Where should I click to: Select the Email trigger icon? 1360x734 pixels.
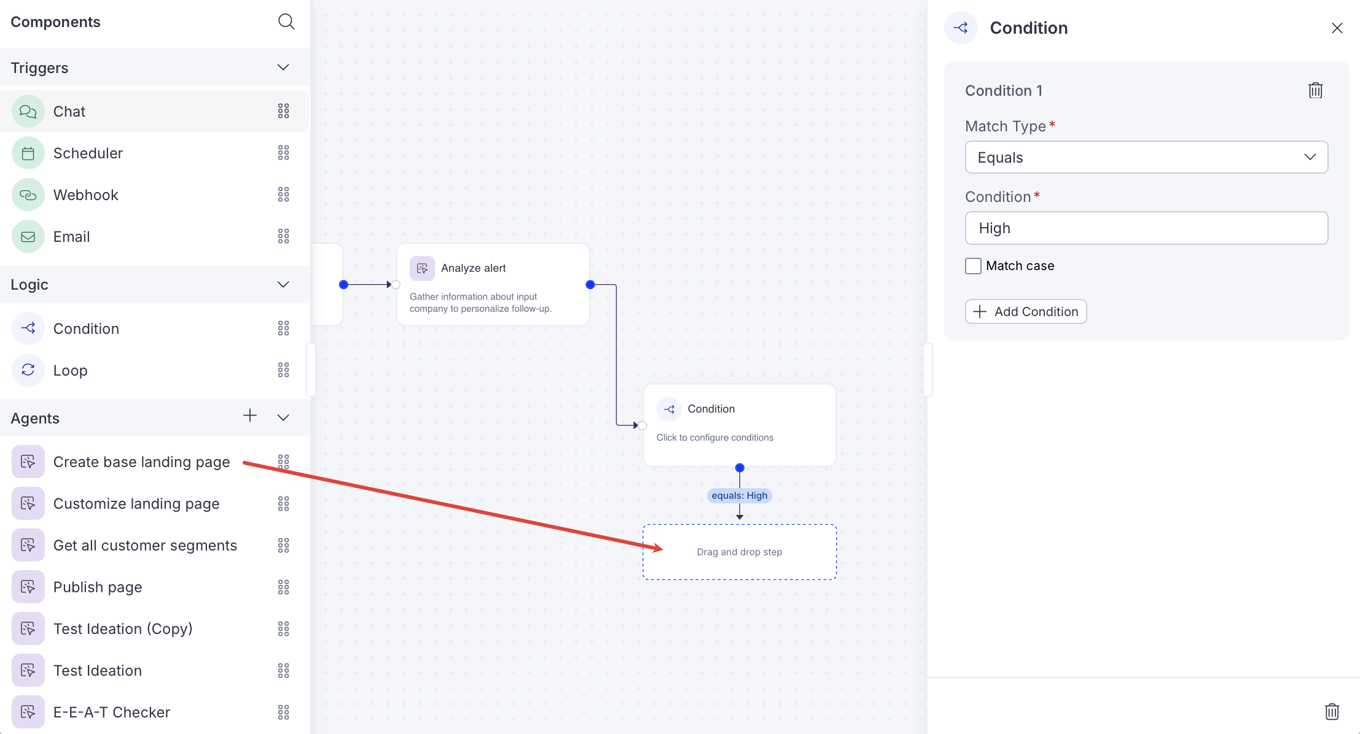(28, 236)
